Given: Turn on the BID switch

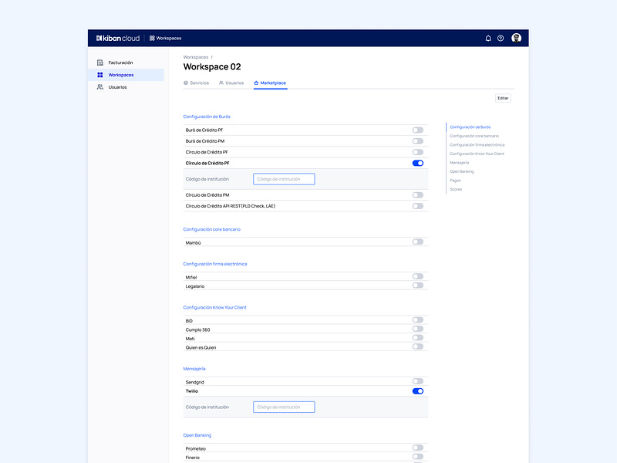Looking at the screenshot, I should (418, 320).
